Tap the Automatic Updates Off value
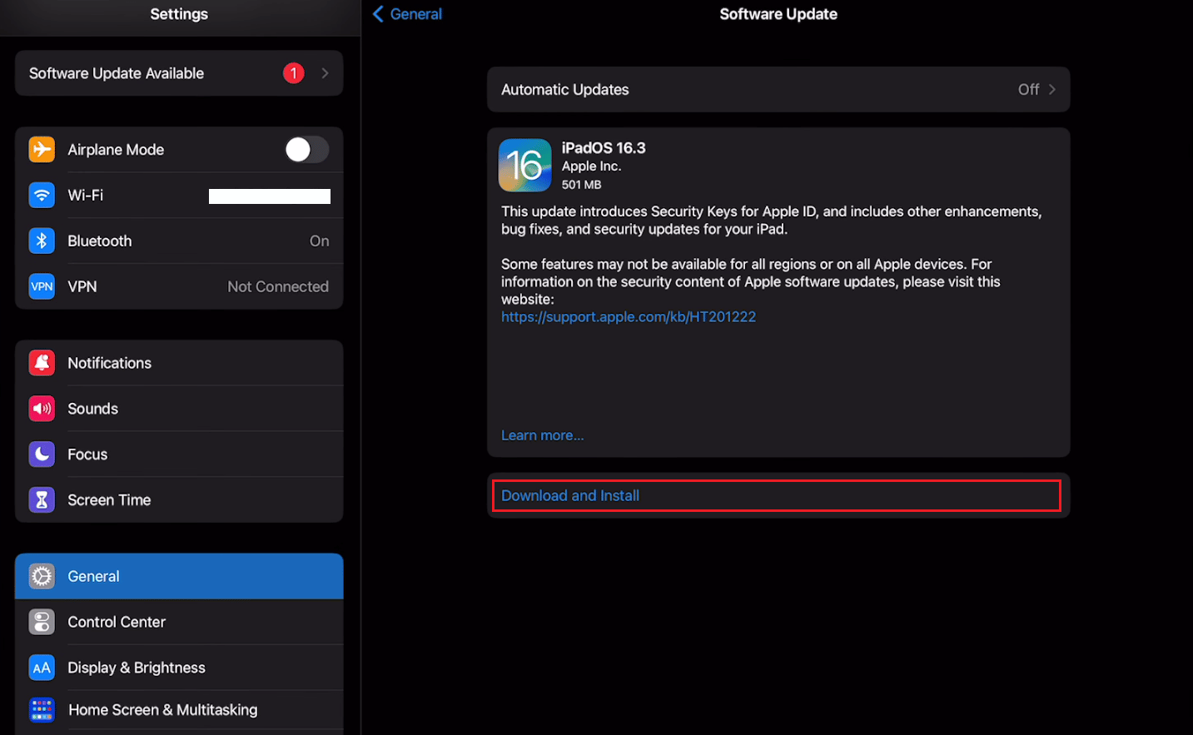 click(1028, 89)
